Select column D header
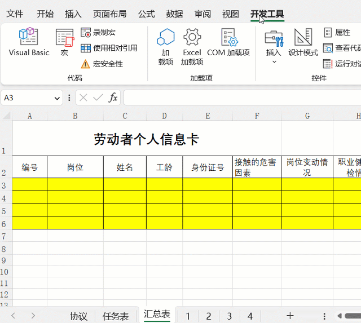Screen dimensions: 361x323 click(164, 116)
